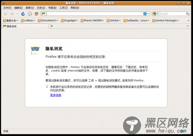Image resolution: width=193 pixels, height=136 pixels.
Task: Click the blue info icon in URL bar
Action: 145,14
